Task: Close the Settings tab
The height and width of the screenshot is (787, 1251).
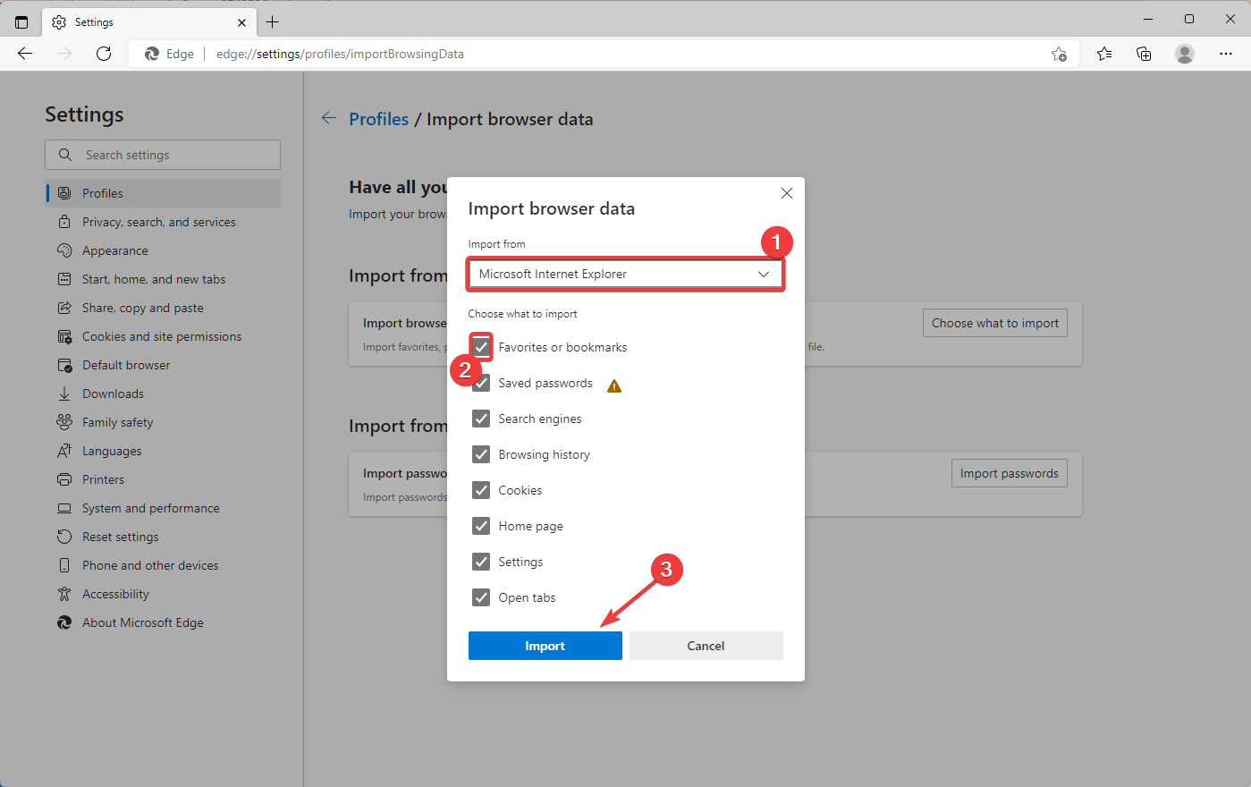Action: point(241,22)
